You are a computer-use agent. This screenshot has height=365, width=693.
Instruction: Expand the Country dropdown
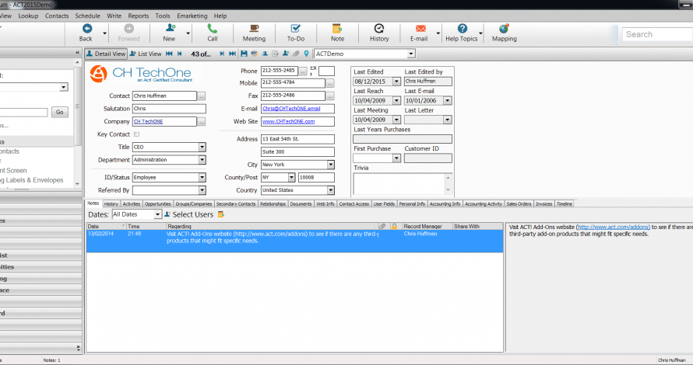coord(331,190)
